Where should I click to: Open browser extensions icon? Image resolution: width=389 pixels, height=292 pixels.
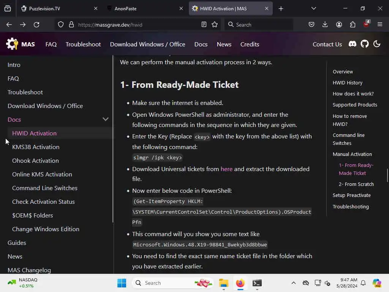point(353,24)
